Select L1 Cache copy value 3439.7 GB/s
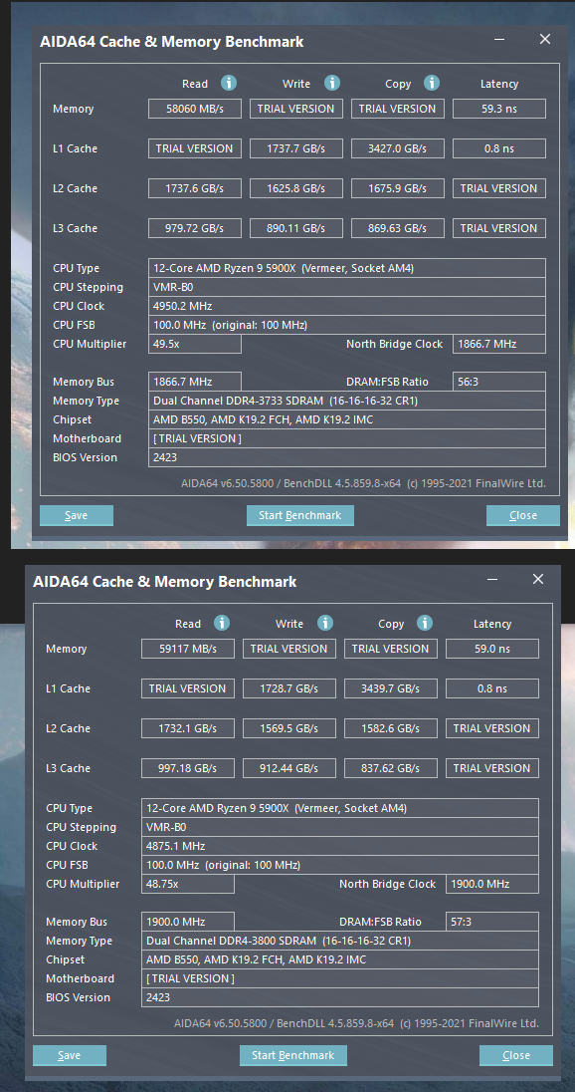This screenshot has height=1092, width=575. (391, 688)
